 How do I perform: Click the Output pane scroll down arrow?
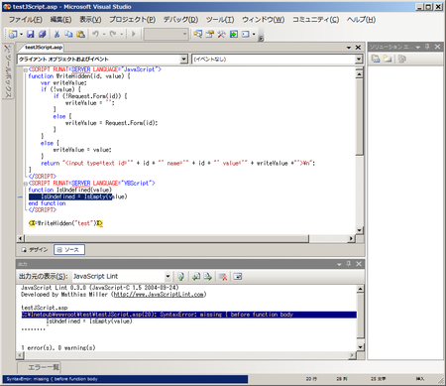point(360,347)
